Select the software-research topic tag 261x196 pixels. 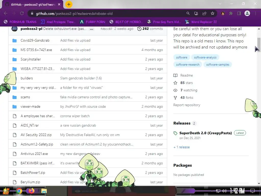(188, 65)
